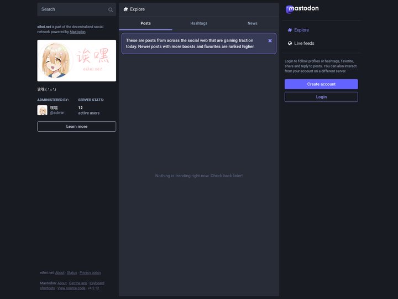398x299 pixels.
Task: Click the Get the app link
Action: [78, 283]
